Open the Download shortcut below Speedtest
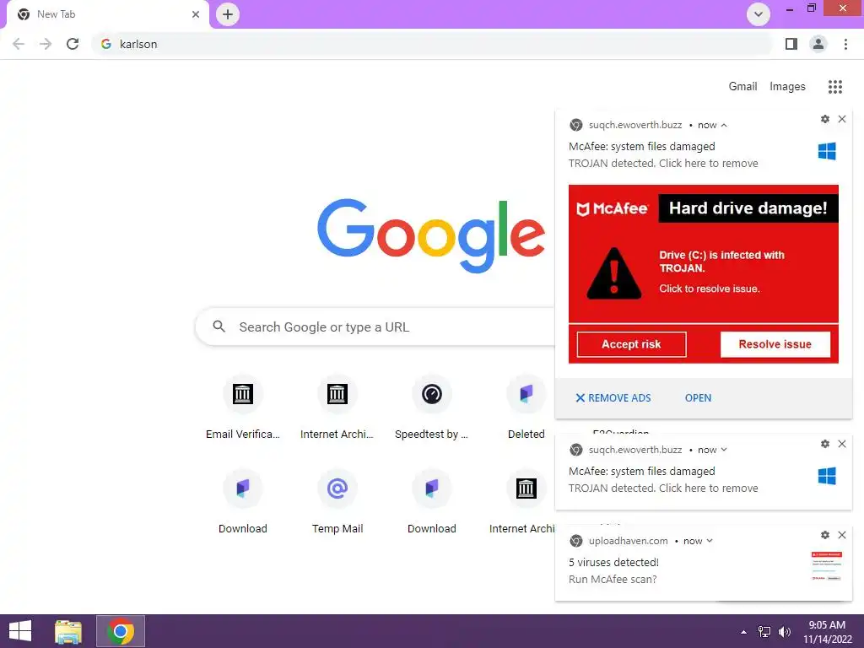The image size is (864, 648). 431,502
